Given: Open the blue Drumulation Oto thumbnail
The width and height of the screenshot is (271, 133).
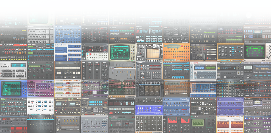Looking at the screenshot, I should (176, 106).
